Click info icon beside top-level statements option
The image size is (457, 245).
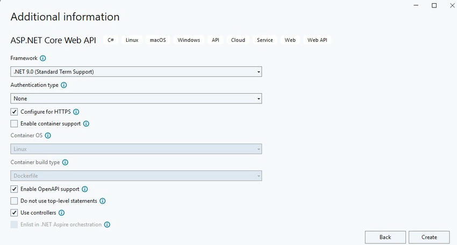click(x=103, y=201)
